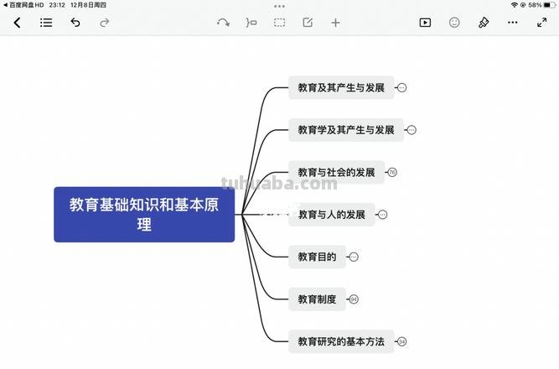Image resolution: width=559 pixels, height=369 pixels.
Task: Add a dashed boundary box
Action: [x=279, y=23]
